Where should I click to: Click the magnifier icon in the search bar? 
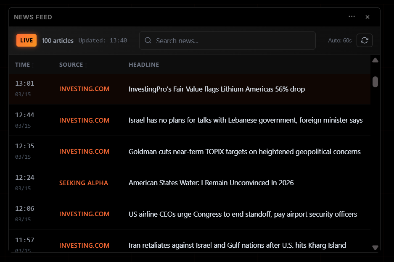pyautogui.click(x=148, y=40)
